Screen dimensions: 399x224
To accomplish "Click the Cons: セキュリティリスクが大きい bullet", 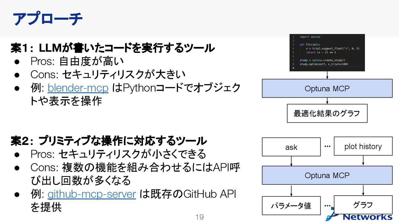I will click(x=108, y=74).
